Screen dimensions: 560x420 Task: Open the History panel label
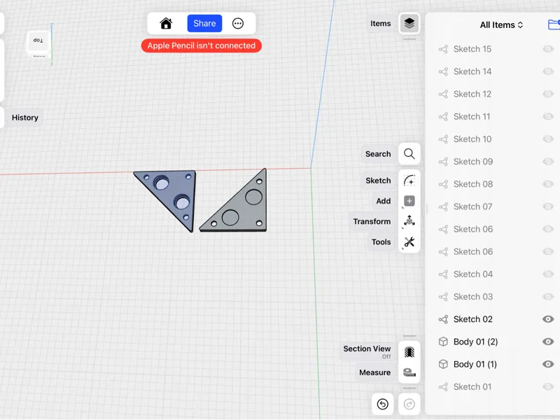pyautogui.click(x=25, y=118)
